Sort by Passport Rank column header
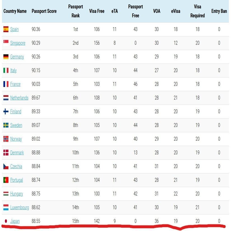The image size is (231, 231). pos(76,11)
